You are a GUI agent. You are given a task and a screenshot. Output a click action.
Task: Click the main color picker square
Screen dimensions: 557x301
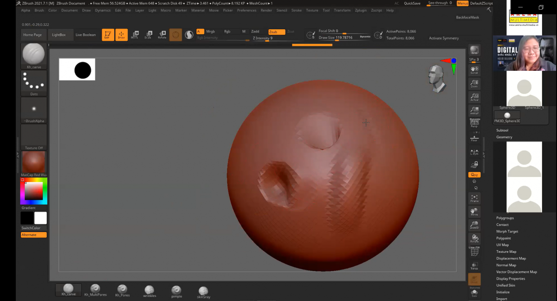point(33,191)
